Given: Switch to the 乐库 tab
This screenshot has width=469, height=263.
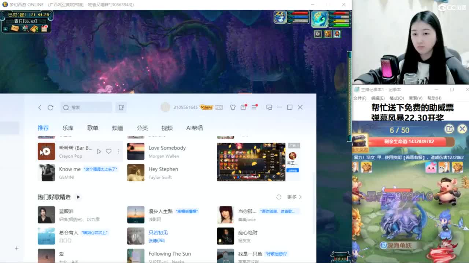Looking at the screenshot, I should (x=68, y=128).
